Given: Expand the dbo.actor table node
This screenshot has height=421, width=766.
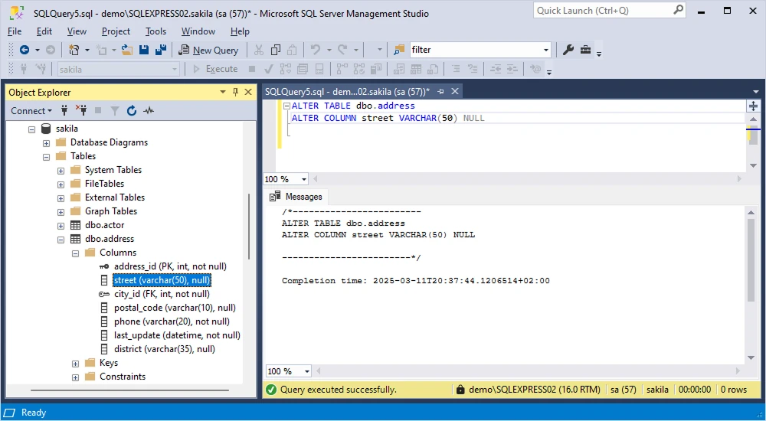Looking at the screenshot, I should coord(61,226).
